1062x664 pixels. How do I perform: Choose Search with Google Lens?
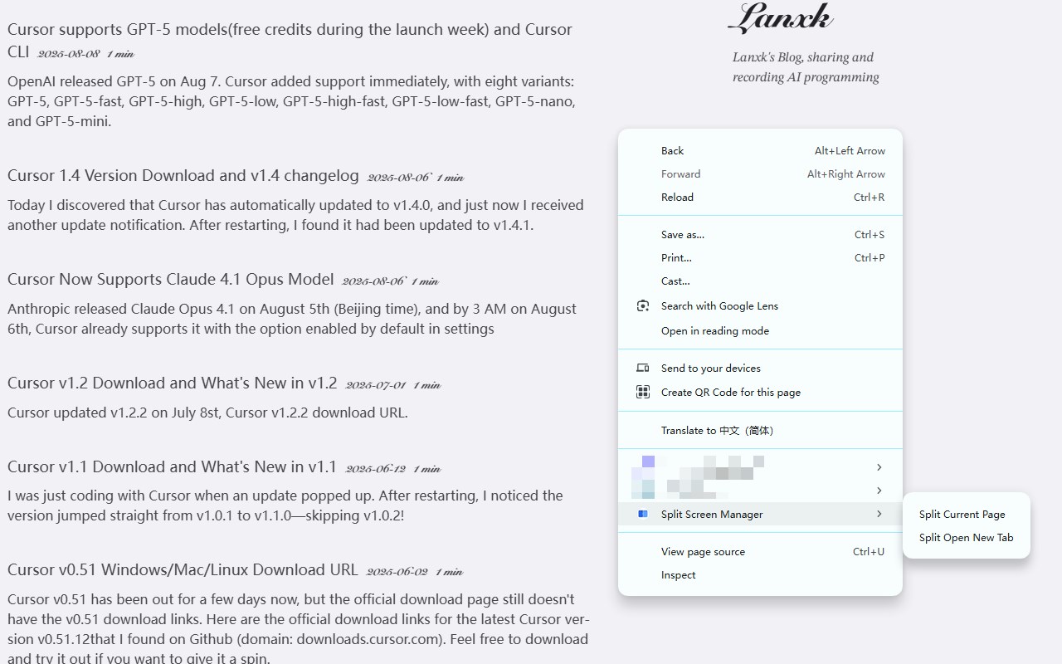pyautogui.click(x=760, y=305)
